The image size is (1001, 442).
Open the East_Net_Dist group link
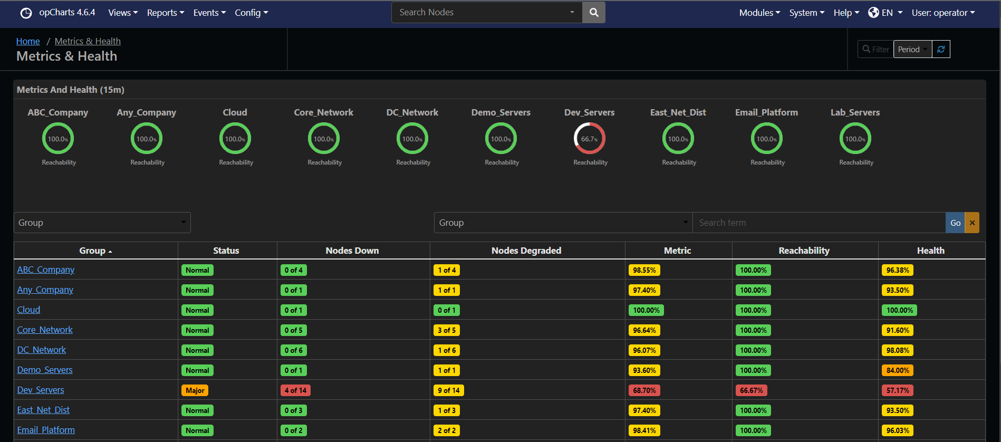click(43, 410)
